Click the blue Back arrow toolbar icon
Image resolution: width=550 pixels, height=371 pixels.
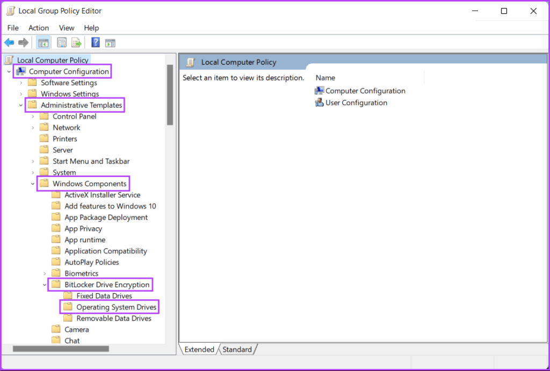click(9, 43)
